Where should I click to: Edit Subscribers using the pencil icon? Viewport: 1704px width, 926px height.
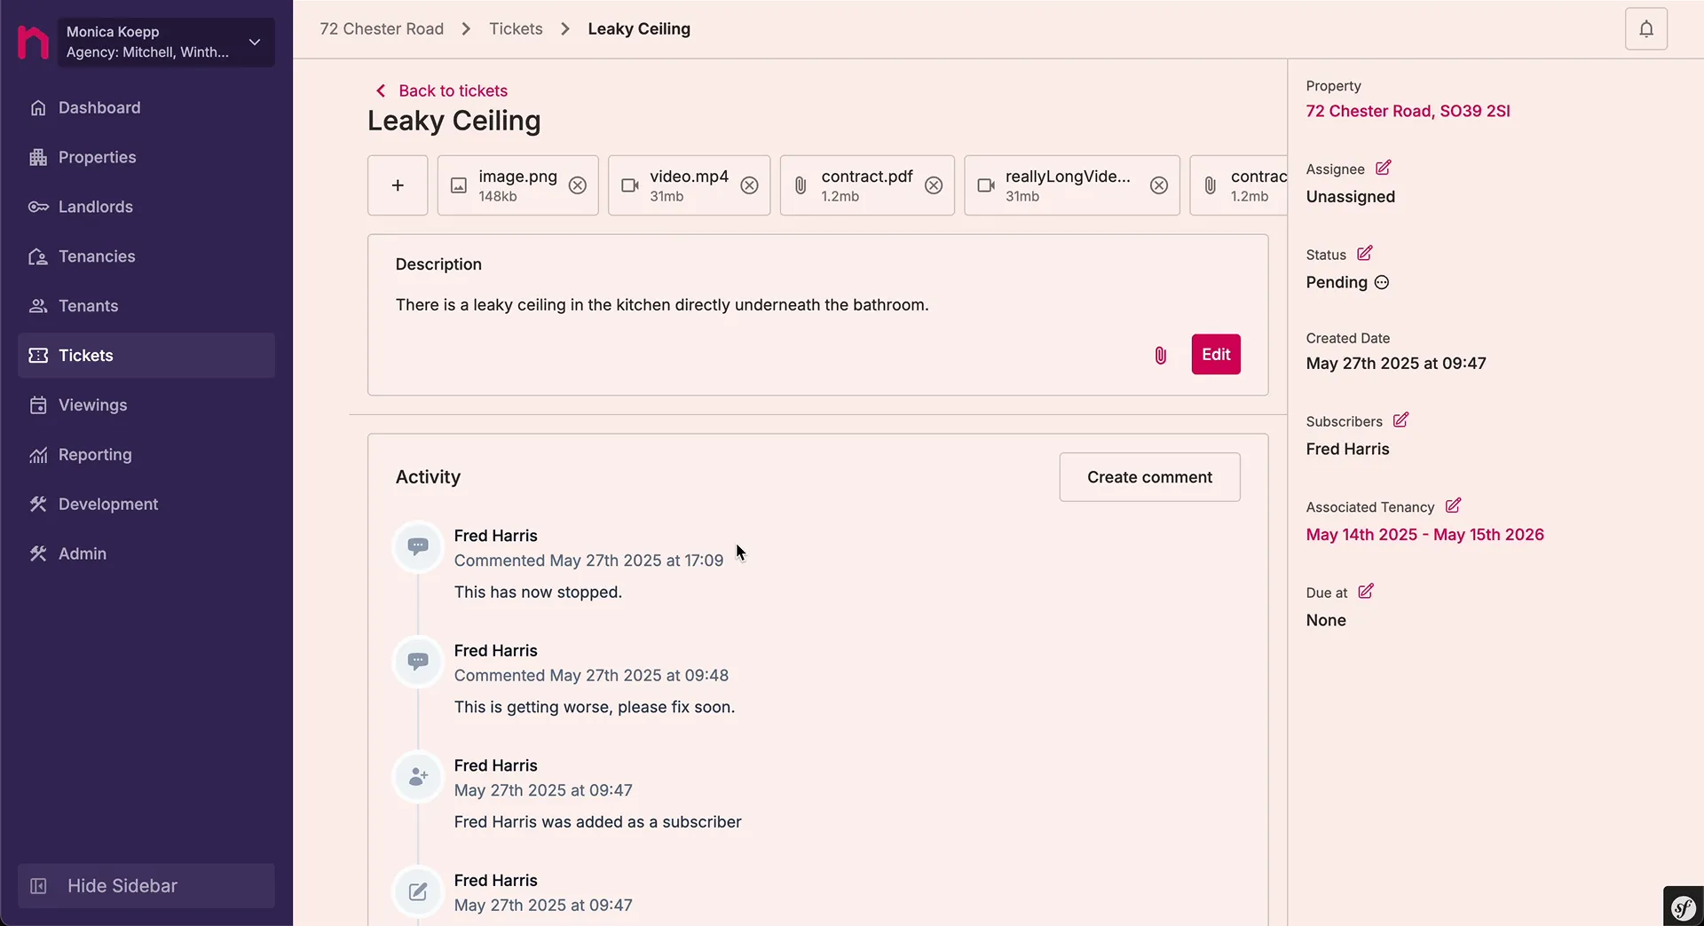(1400, 420)
